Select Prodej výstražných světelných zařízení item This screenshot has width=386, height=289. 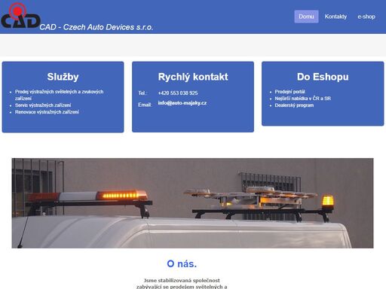click(59, 95)
